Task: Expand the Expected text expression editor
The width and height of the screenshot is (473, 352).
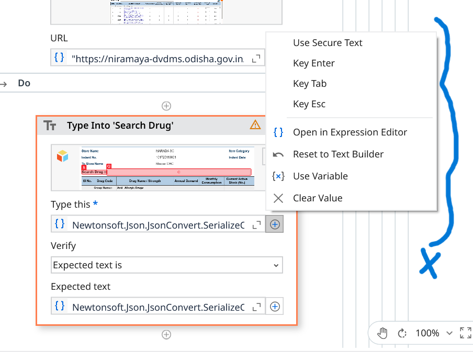Action: click(256, 306)
